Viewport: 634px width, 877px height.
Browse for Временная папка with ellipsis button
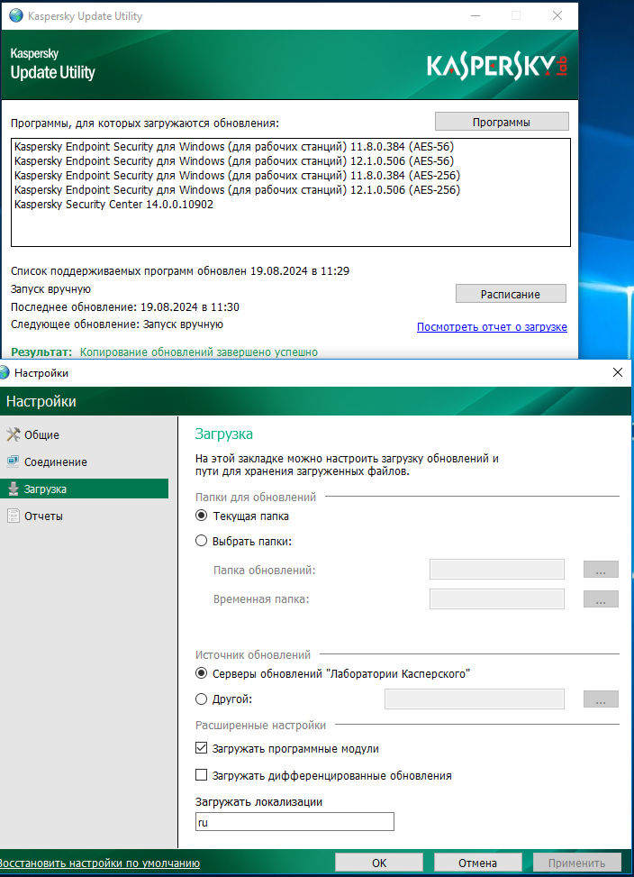601,599
